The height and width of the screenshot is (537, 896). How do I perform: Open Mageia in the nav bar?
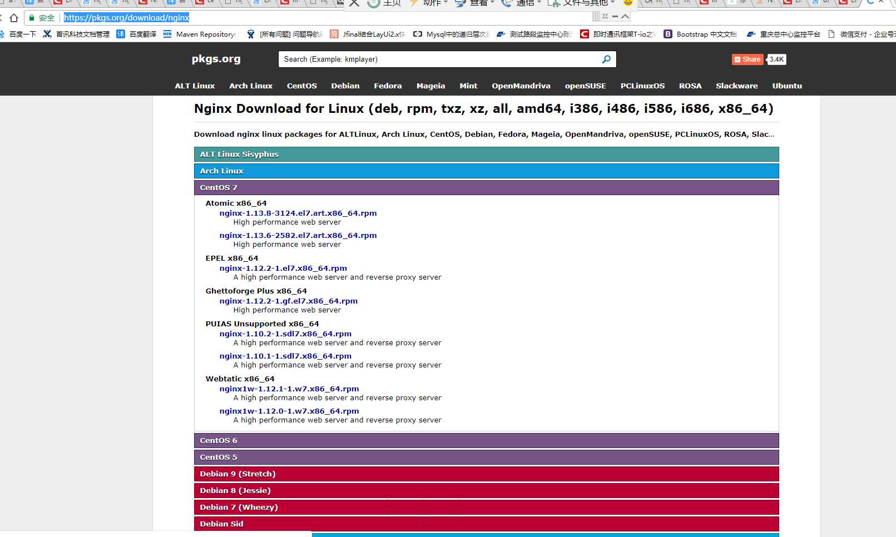click(x=431, y=86)
